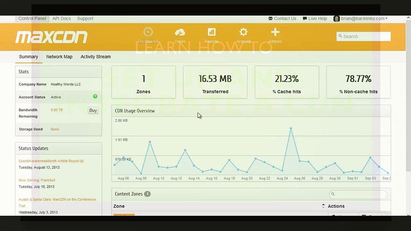The image size is (411, 231).
Task: Open the Support menu item
Action: 85,19
